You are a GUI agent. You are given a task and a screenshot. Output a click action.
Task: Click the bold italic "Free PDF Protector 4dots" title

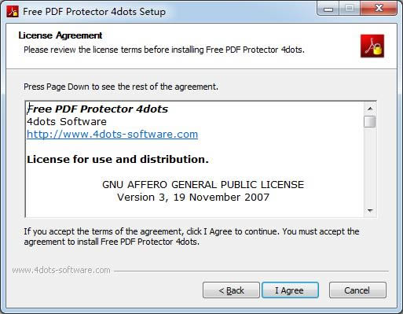(x=97, y=109)
